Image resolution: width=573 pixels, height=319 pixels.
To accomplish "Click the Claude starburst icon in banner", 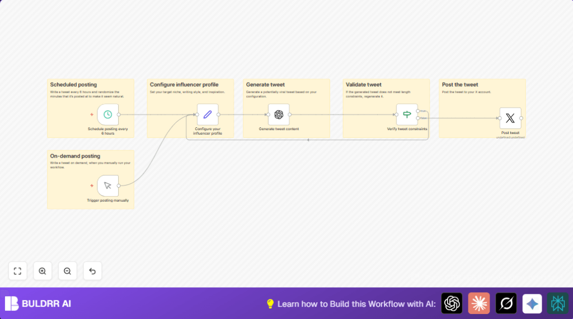I will (x=478, y=303).
